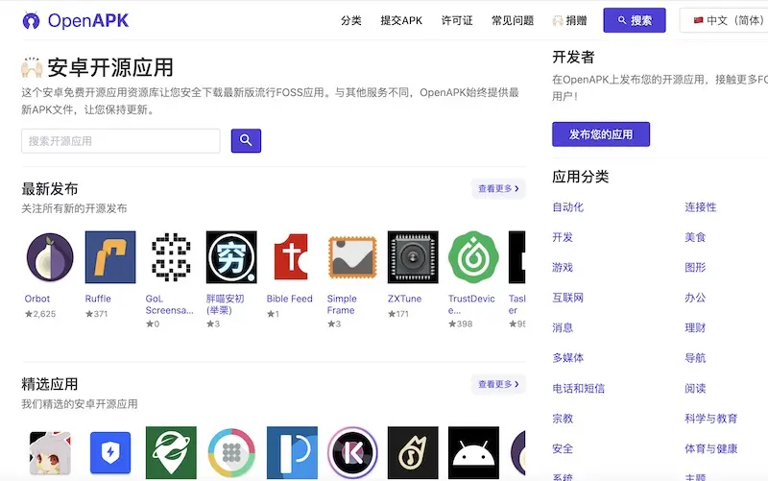768x481 pixels.
Task: Open the 自动化 category
Action: (x=568, y=207)
